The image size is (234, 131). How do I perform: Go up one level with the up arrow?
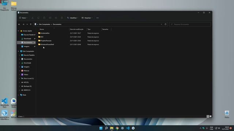pos(31,24)
